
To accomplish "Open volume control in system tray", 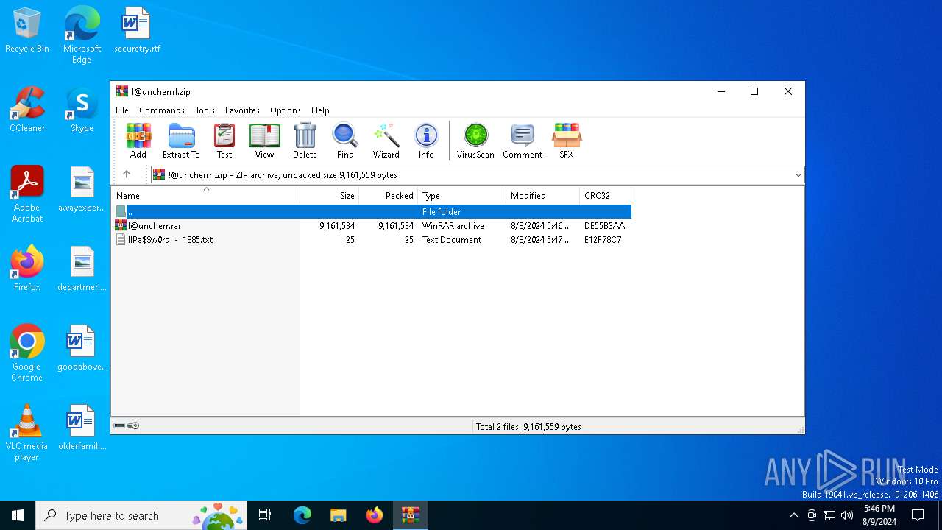I will pyautogui.click(x=847, y=515).
